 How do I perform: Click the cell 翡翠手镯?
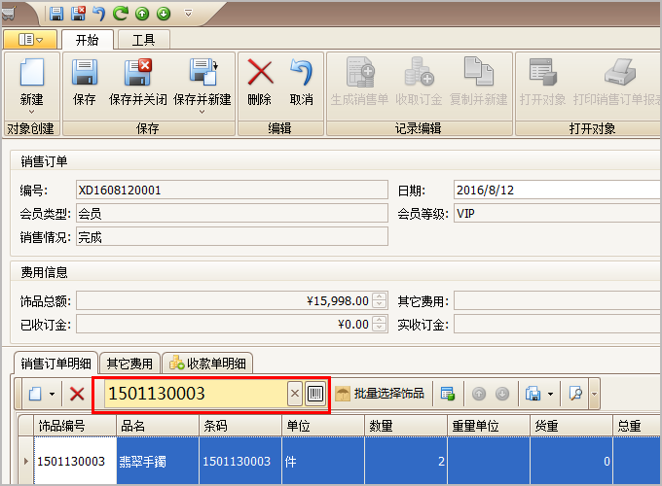(158, 461)
